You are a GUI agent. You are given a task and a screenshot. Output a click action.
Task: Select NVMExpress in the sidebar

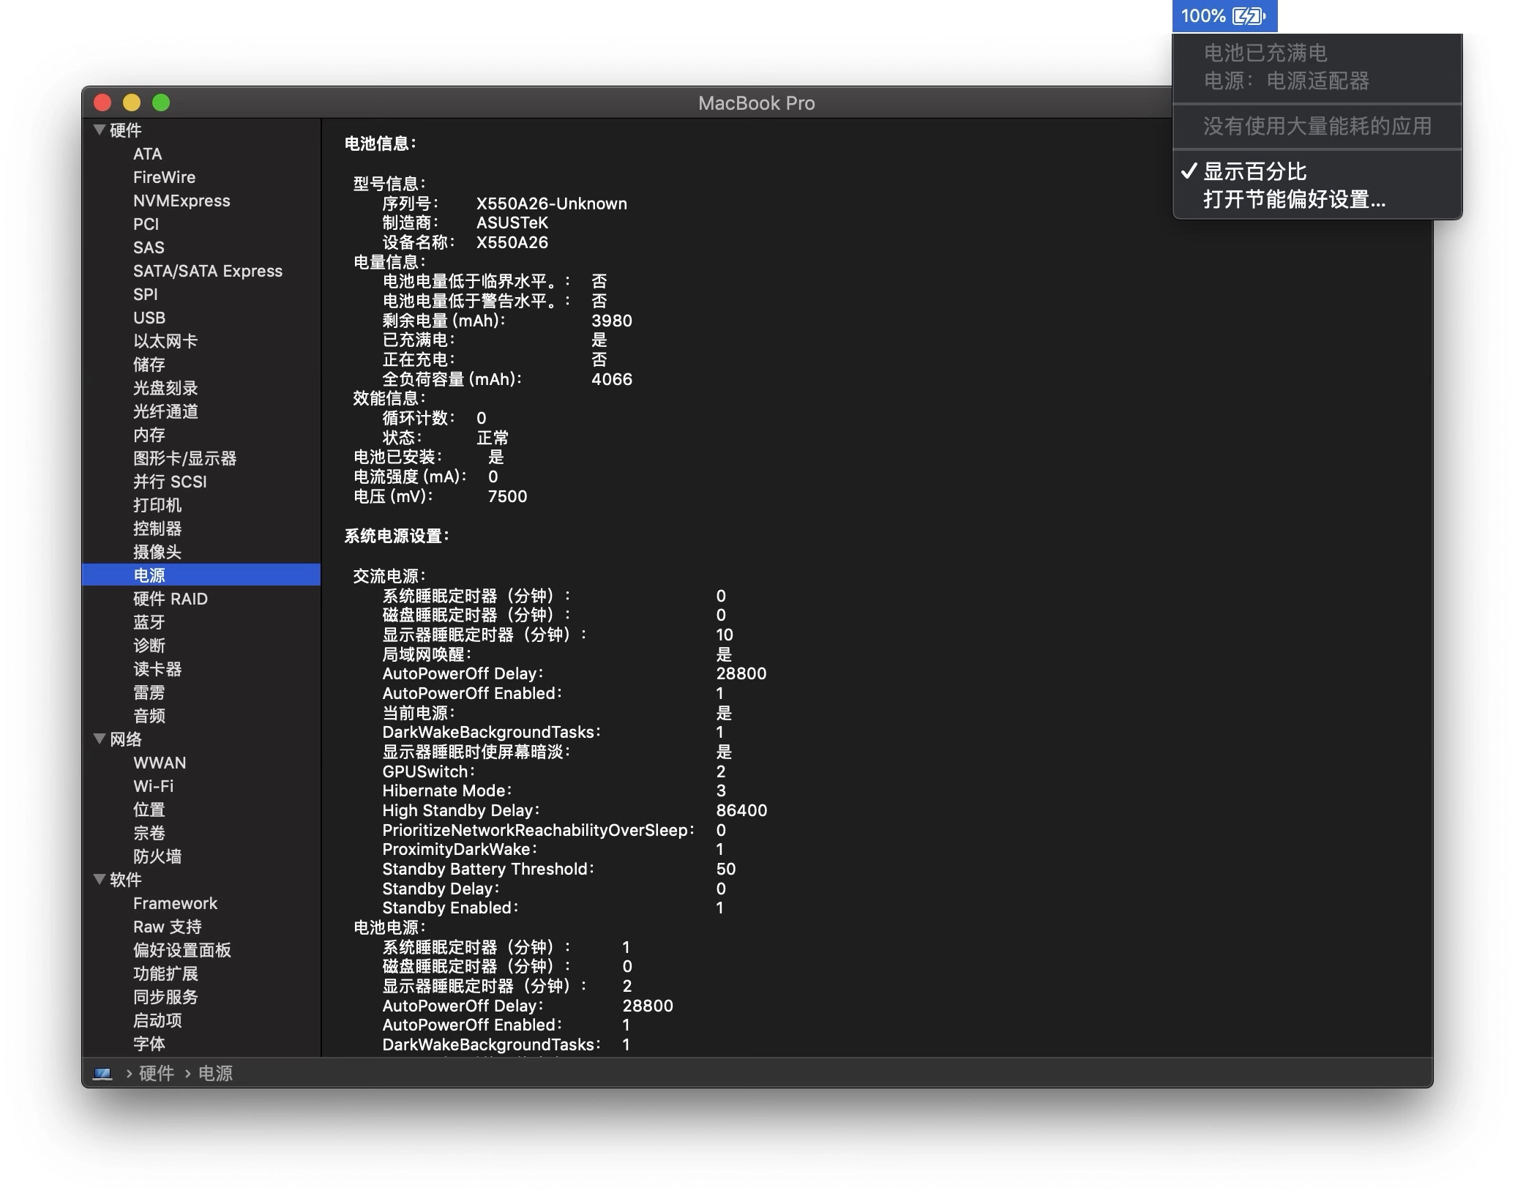click(182, 201)
